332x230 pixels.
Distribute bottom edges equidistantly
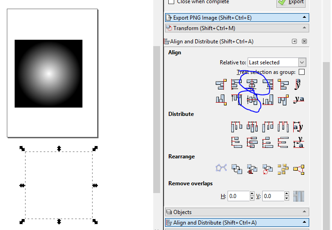[x=268, y=142]
